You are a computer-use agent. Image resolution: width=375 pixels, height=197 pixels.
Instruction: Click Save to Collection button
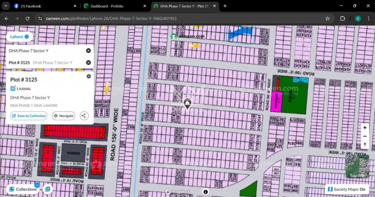point(29,116)
